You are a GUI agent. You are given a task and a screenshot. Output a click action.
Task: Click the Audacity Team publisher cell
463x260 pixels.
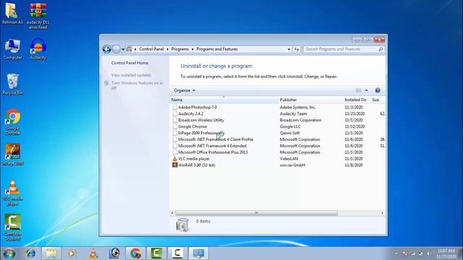pyautogui.click(x=293, y=114)
